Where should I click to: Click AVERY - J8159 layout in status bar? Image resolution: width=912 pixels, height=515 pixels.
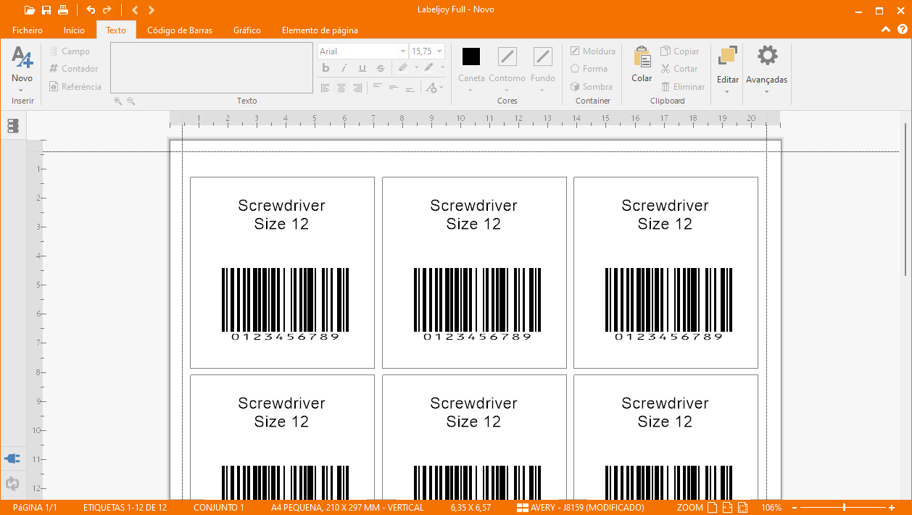580,508
